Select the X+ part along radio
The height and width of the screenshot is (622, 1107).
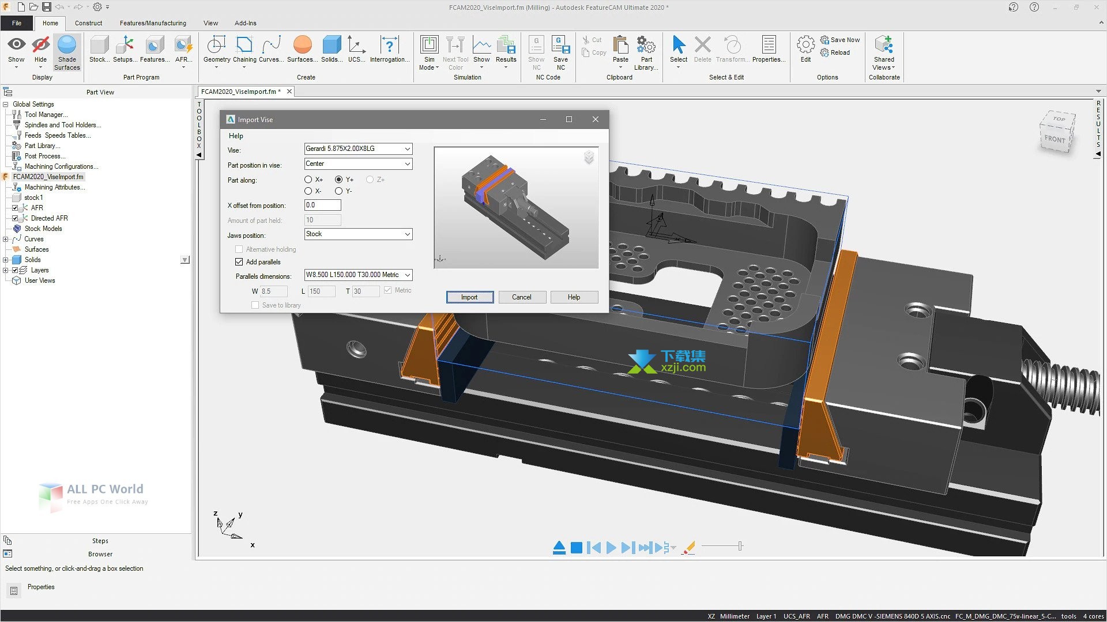pyautogui.click(x=308, y=180)
